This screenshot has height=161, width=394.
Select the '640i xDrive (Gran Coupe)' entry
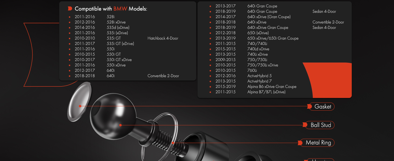click(269, 17)
